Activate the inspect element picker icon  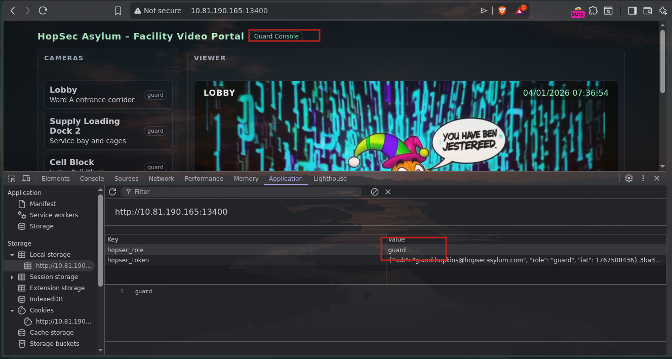(x=12, y=178)
